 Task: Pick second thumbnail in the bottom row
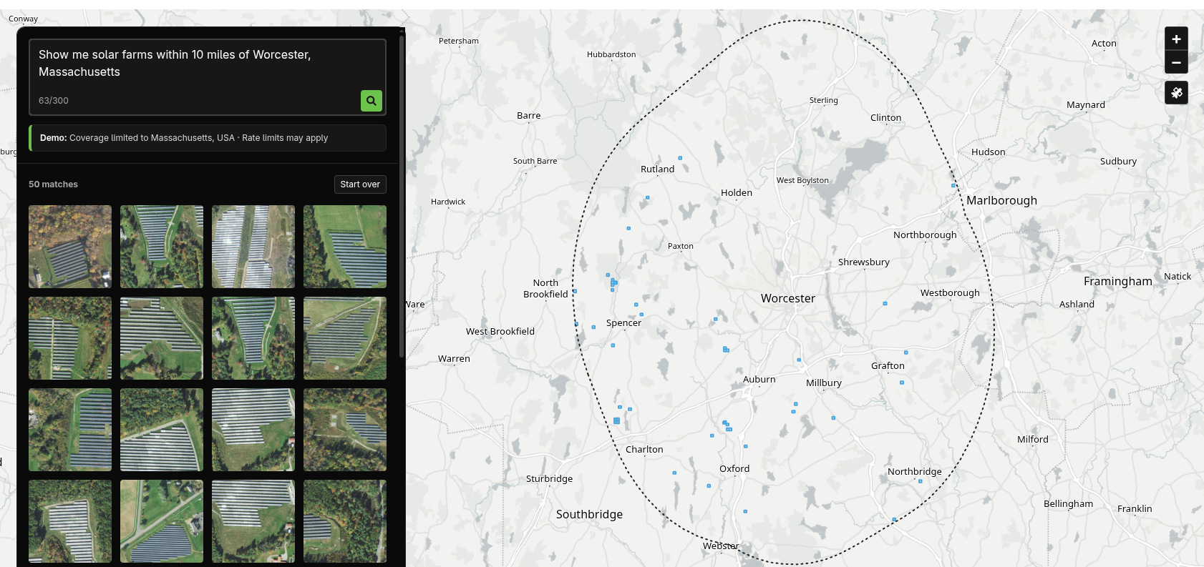(162, 521)
